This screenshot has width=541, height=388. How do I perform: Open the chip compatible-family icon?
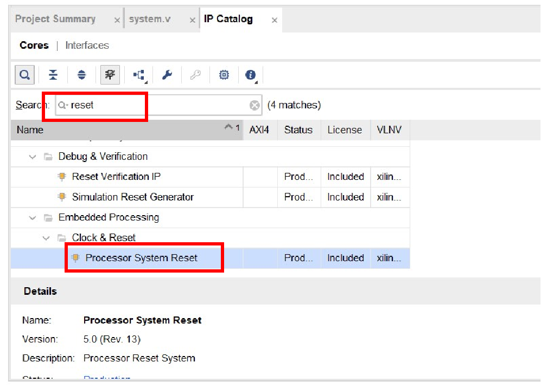coord(224,75)
